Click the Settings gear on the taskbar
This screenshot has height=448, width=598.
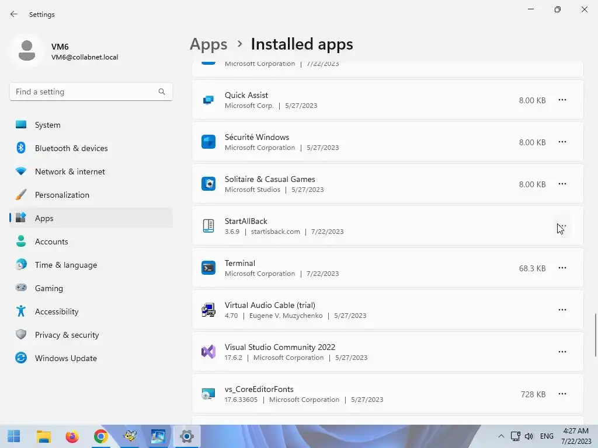pyautogui.click(x=187, y=436)
